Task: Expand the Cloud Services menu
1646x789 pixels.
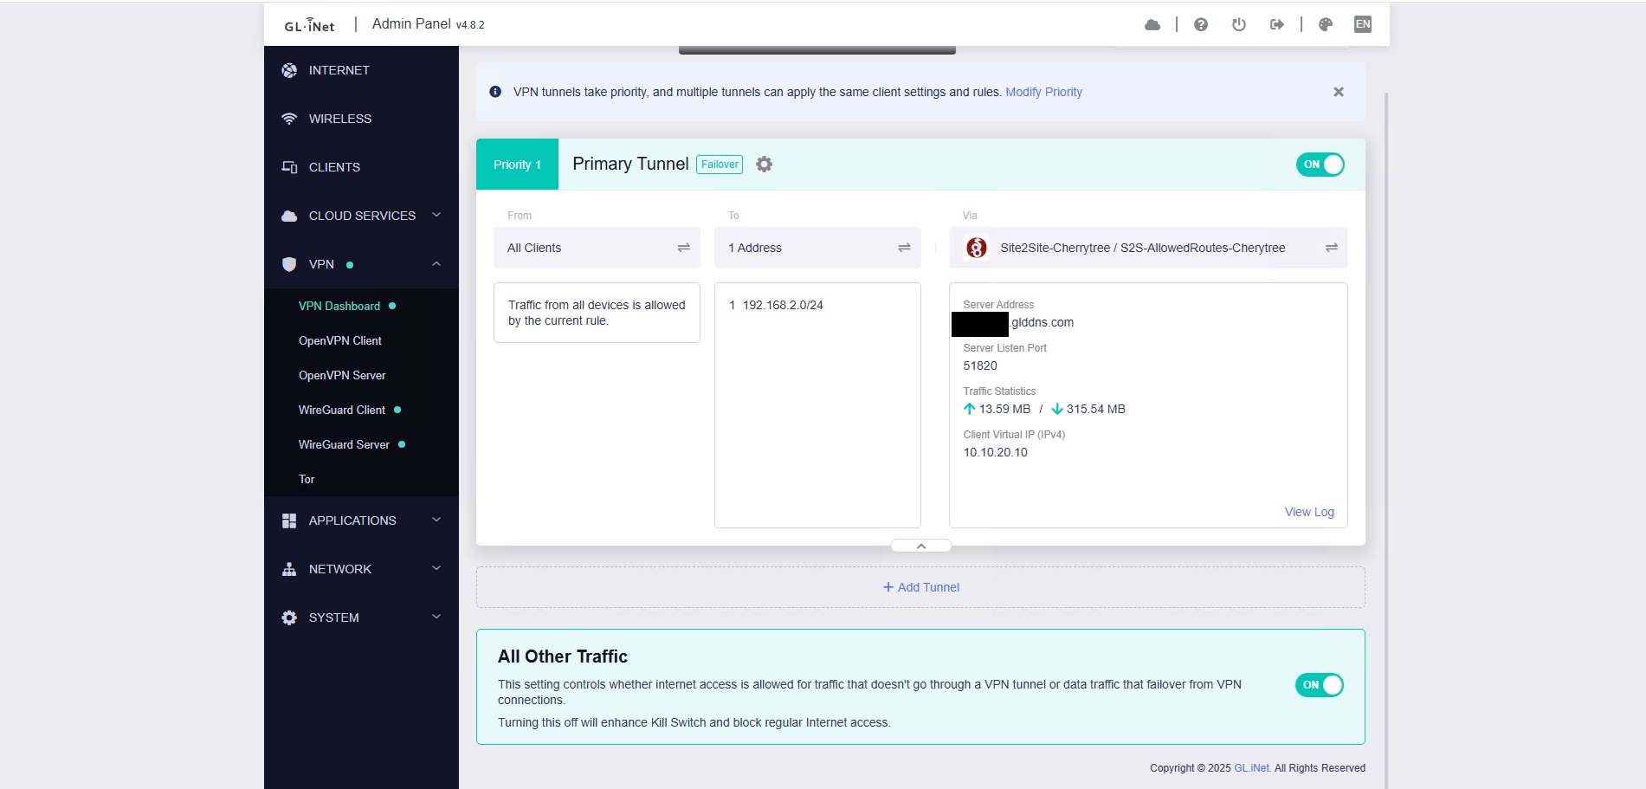Action: 362,216
